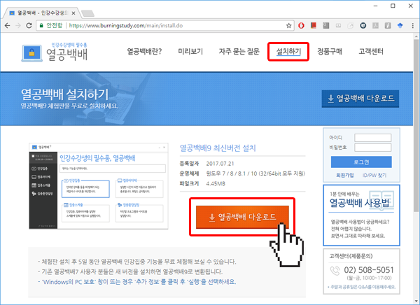420x305 pixels.
Task: Click the dark circular extension icon
Action: (363, 25)
